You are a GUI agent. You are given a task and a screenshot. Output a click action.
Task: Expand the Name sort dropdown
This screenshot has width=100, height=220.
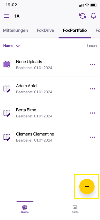(x=11, y=46)
